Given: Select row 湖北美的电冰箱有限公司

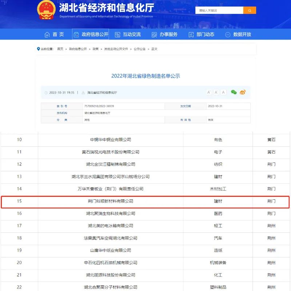Looking at the screenshot, I should coord(145,226).
